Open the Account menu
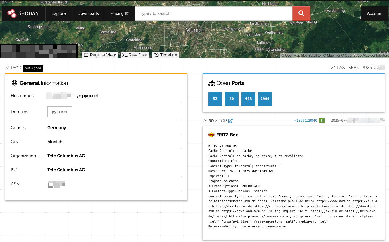Image resolution: width=389 pixels, height=242 pixels. pos(374,13)
